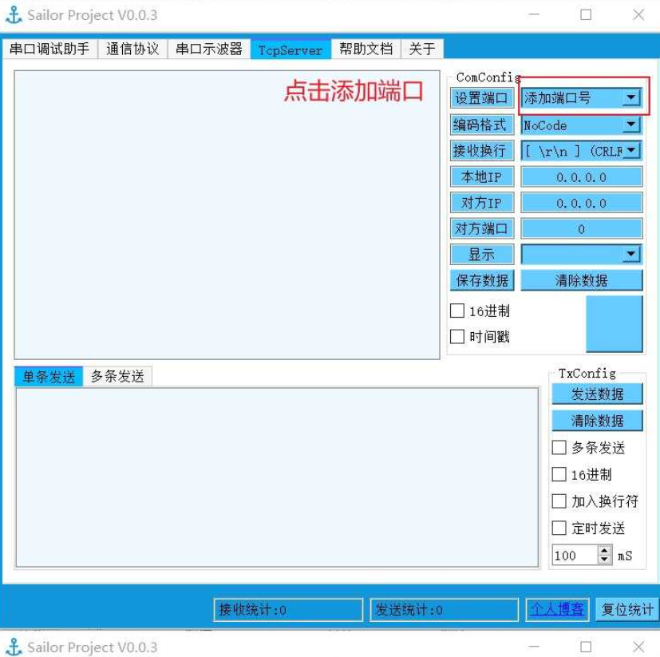
Task: Click the anchor icon at bottom left
Action: coord(14,645)
